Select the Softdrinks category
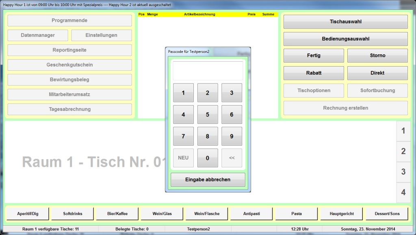Viewport: 416px width, 235px height. [73, 213]
